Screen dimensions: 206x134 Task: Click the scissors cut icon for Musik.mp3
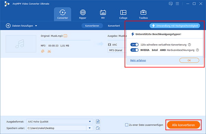pos(49,51)
